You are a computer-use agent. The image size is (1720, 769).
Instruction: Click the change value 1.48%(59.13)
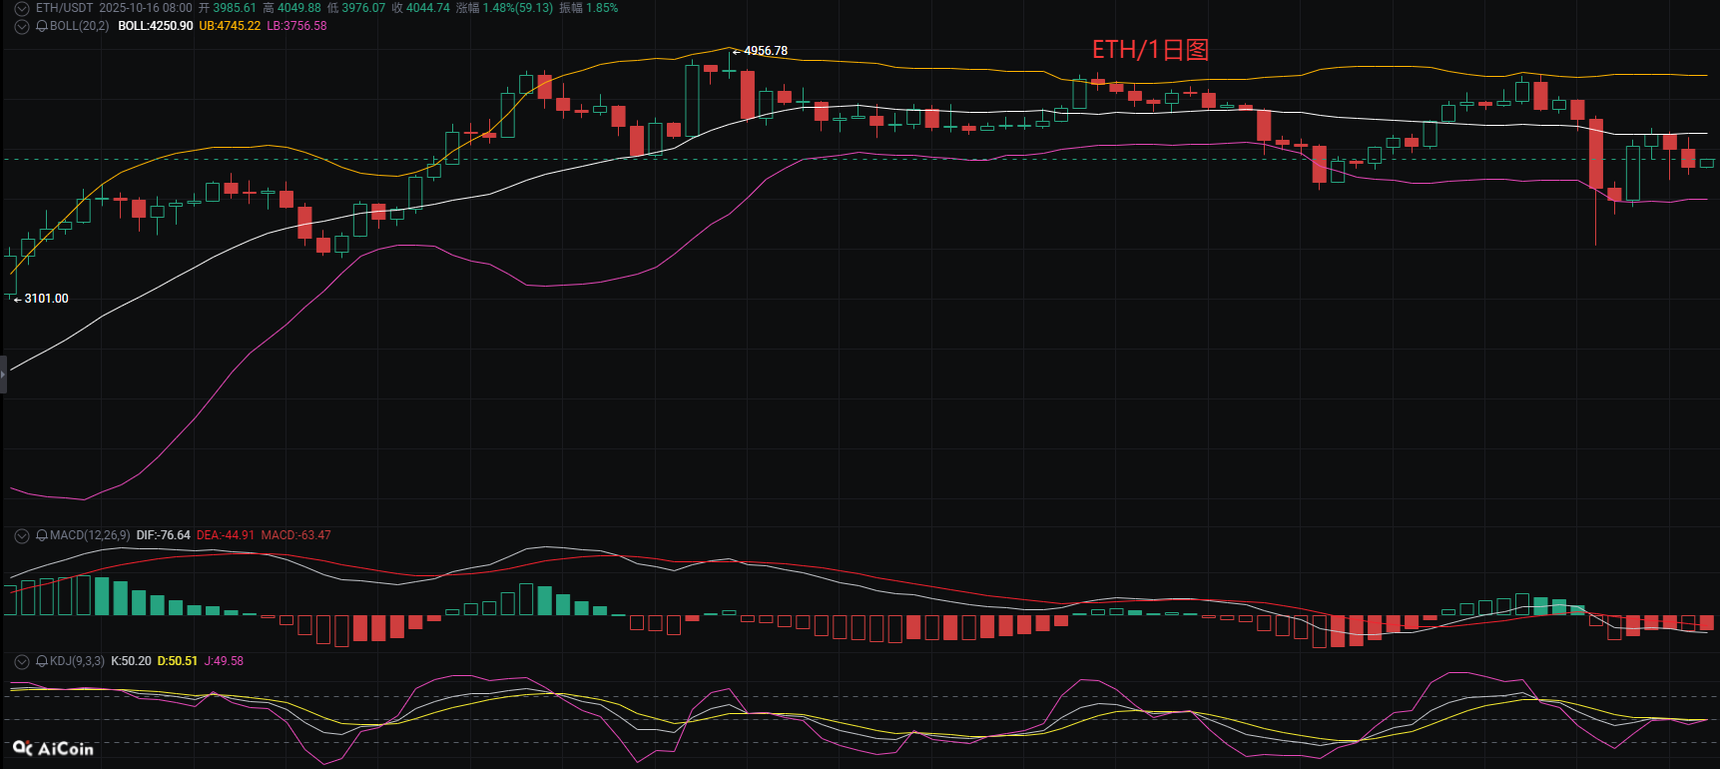[518, 8]
